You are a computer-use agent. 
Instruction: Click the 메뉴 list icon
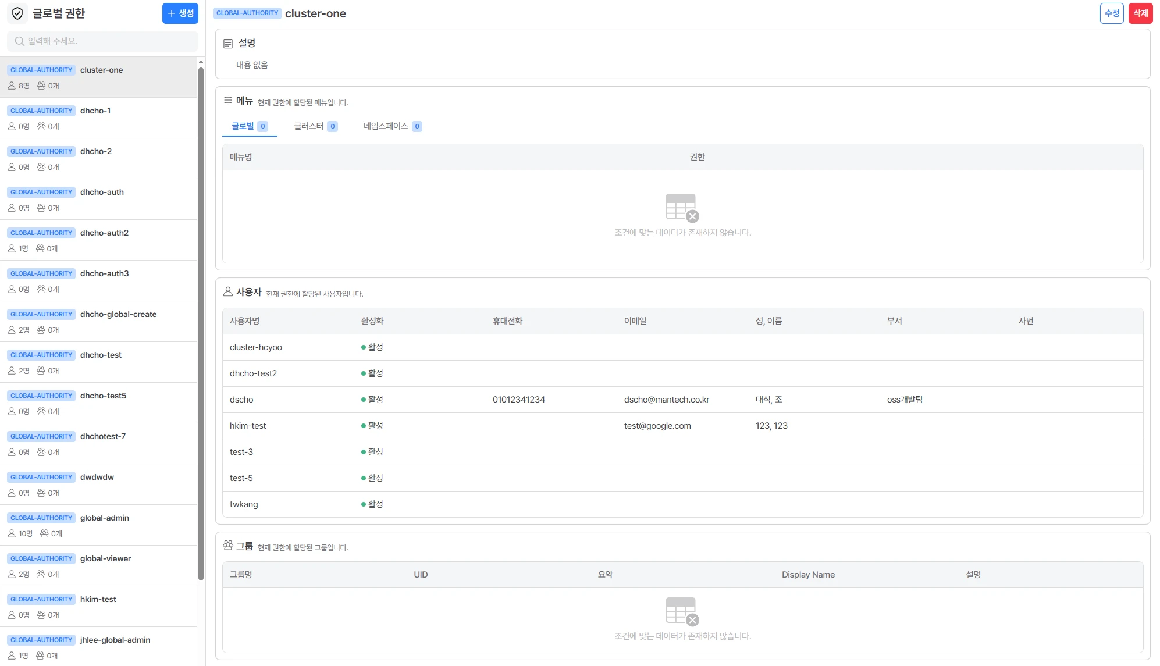(x=228, y=101)
